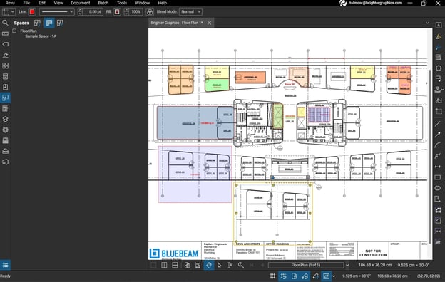Select the Text Box tool
This screenshot has width=445, height=282.
tap(439, 26)
